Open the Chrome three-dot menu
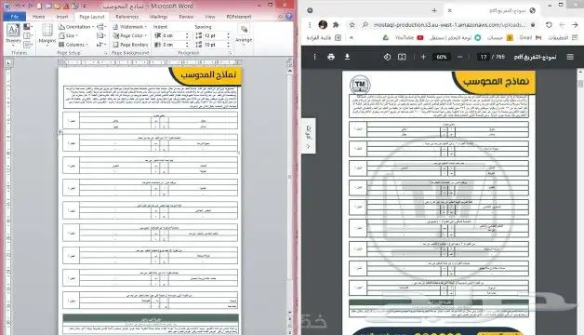This screenshot has width=584, height=335. (310, 24)
